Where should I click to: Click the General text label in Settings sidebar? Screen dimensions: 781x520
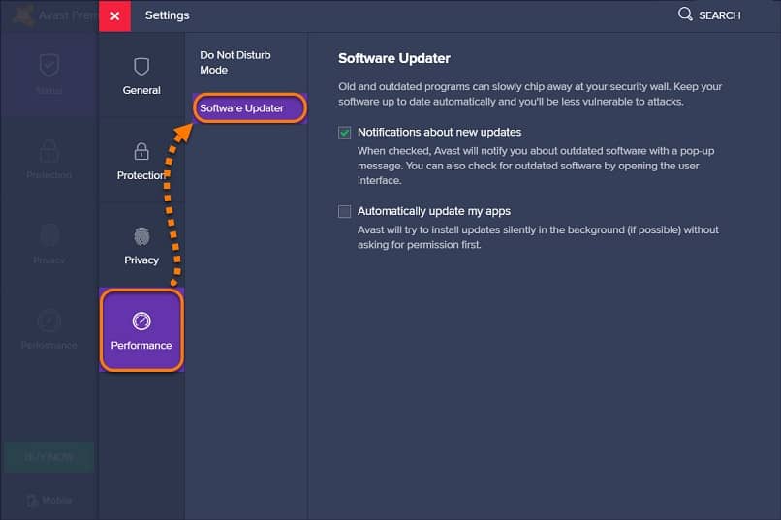click(x=141, y=91)
